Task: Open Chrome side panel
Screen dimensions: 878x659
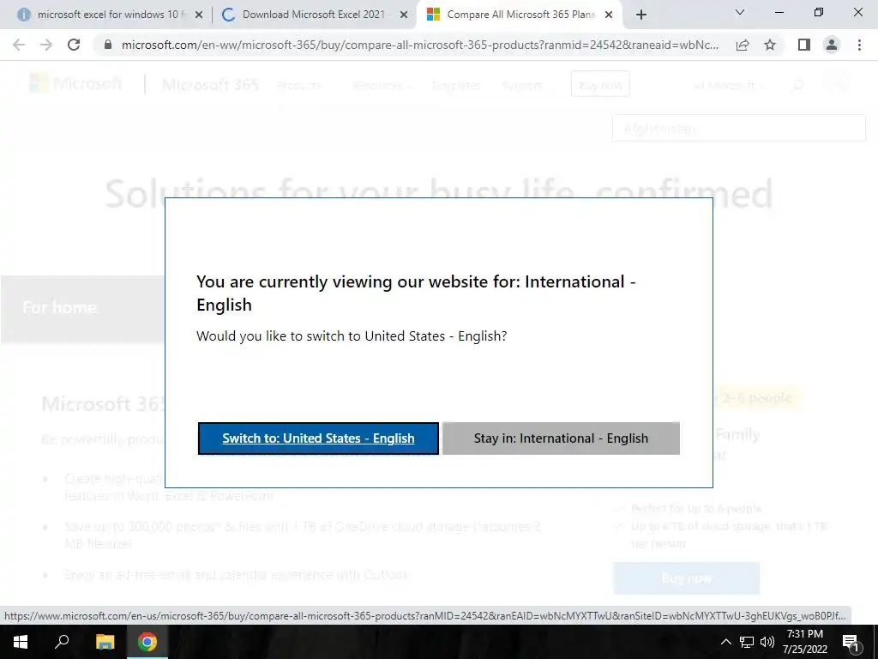Action: (804, 45)
